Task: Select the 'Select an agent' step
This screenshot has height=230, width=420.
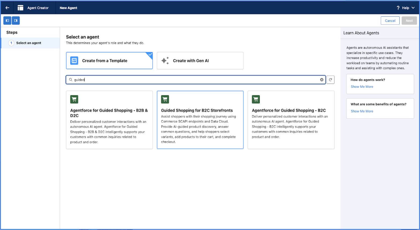Action: (30, 43)
